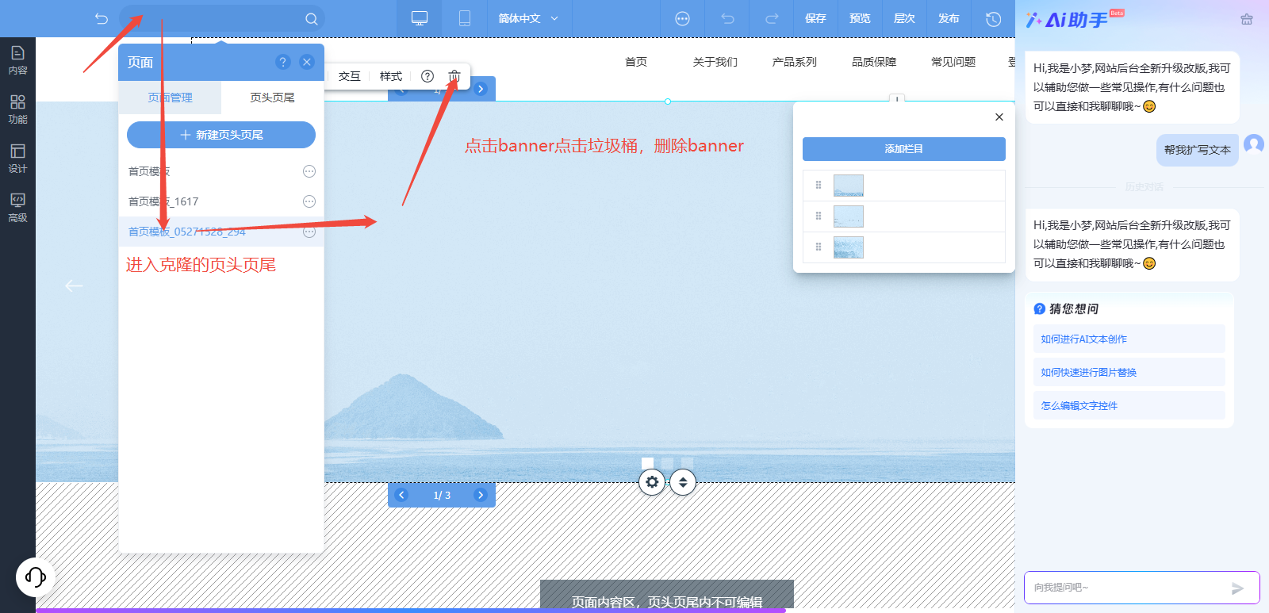1269x613 pixels.
Task: Grab the second slide's drag handle
Action: click(x=819, y=216)
